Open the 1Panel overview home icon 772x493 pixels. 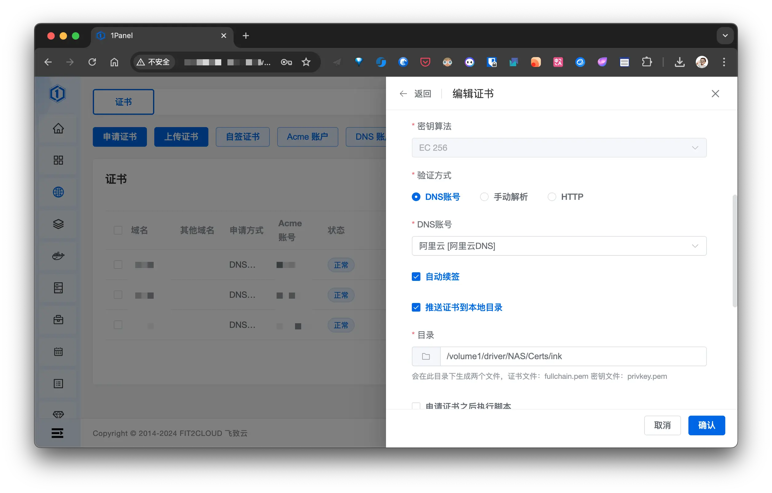pos(58,128)
